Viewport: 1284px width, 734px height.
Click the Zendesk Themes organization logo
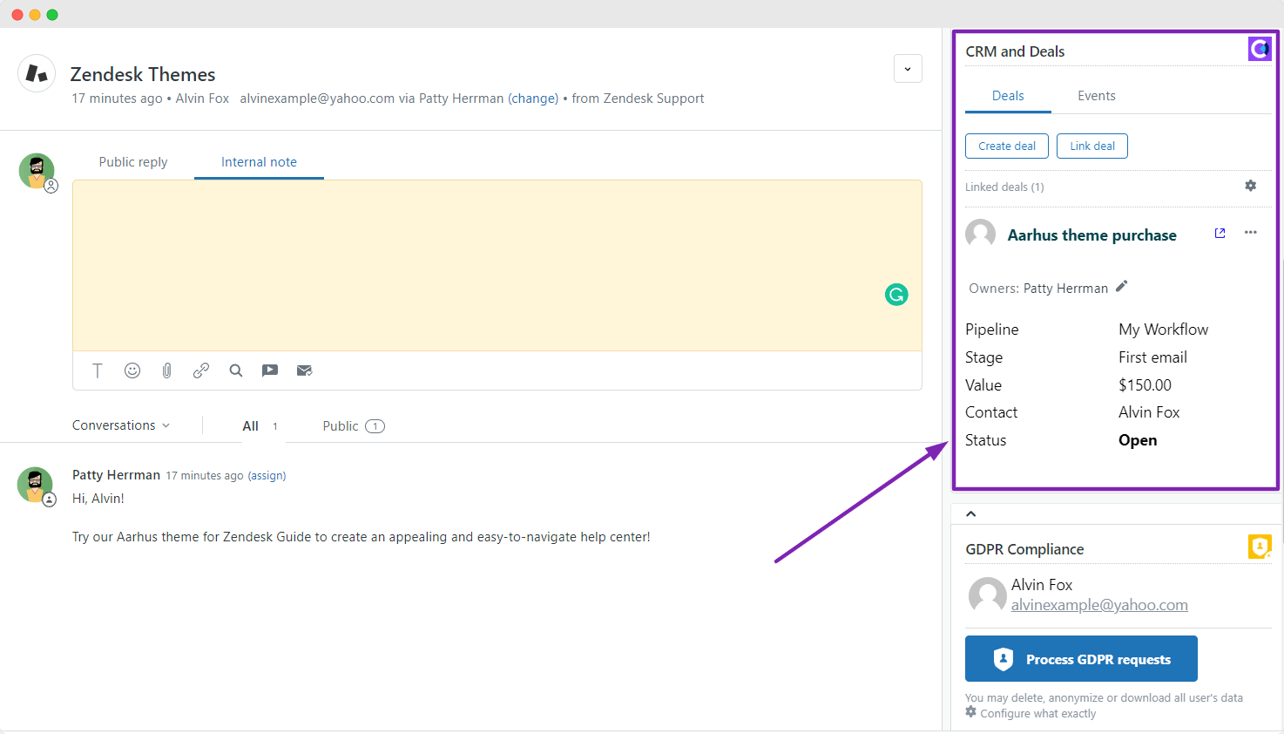click(37, 74)
